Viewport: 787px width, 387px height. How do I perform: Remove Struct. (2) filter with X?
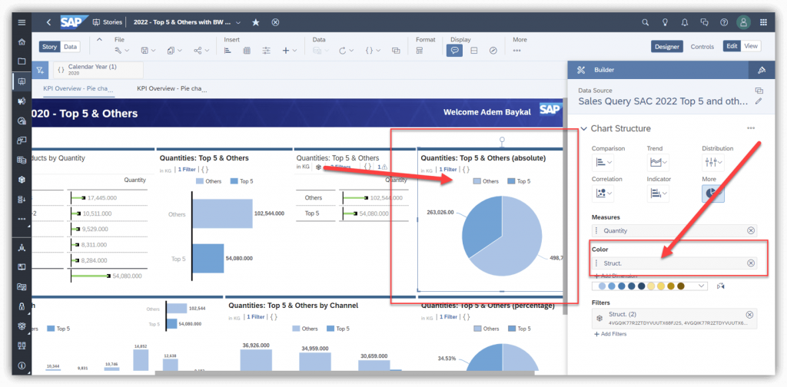749,315
